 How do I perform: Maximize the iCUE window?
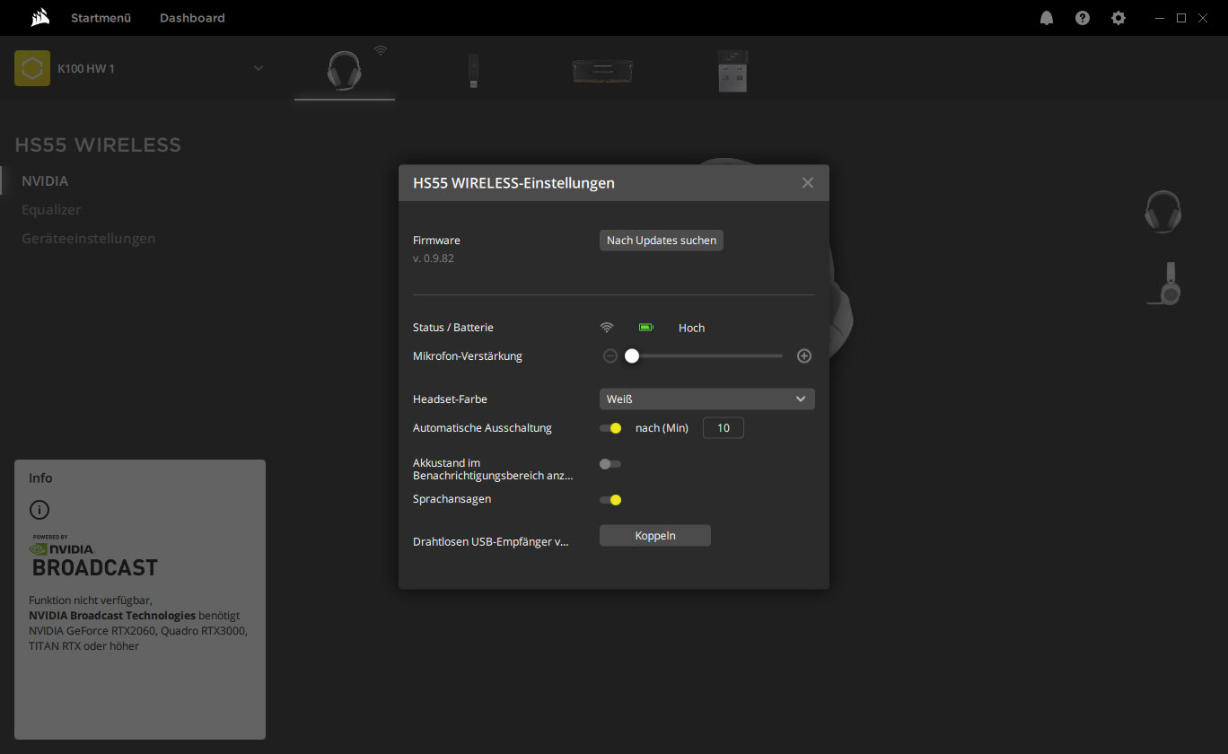[x=1181, y=18]
